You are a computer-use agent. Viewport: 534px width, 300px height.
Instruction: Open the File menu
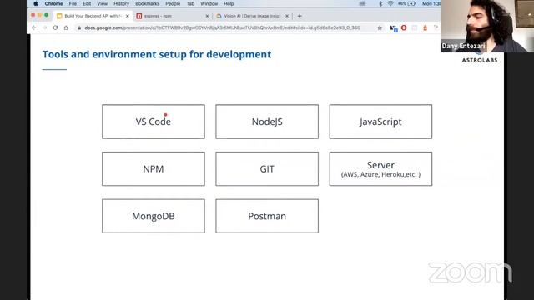(x=73, y=3)
